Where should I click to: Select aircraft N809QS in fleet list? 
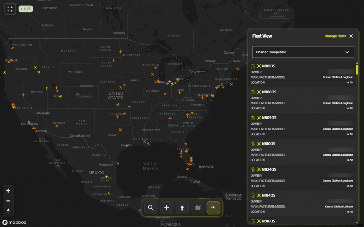click(269, 118)
